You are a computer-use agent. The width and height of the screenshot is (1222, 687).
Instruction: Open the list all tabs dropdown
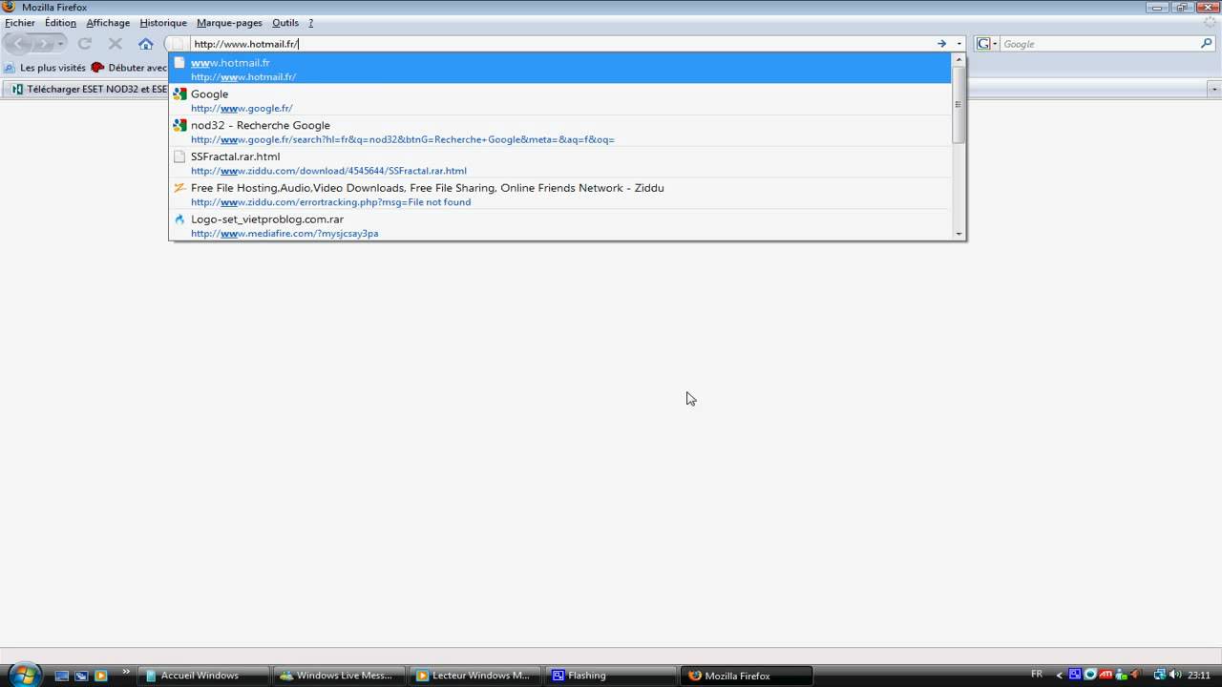1214,89
